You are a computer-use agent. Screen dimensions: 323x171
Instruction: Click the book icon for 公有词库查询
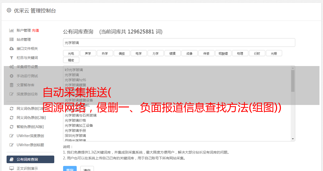coord(11,159)
